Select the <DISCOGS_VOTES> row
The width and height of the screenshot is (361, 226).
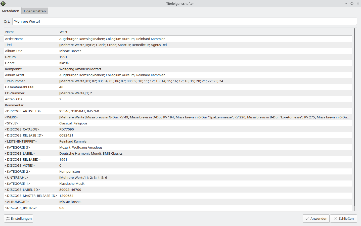pyautogui.click(x=178, y=165)
